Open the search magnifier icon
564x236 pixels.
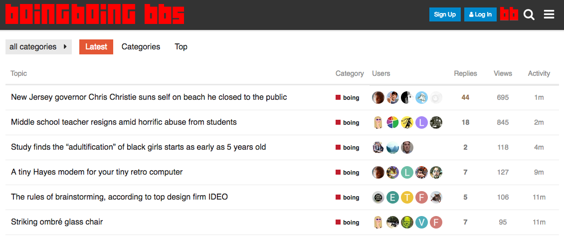(529, 15)
